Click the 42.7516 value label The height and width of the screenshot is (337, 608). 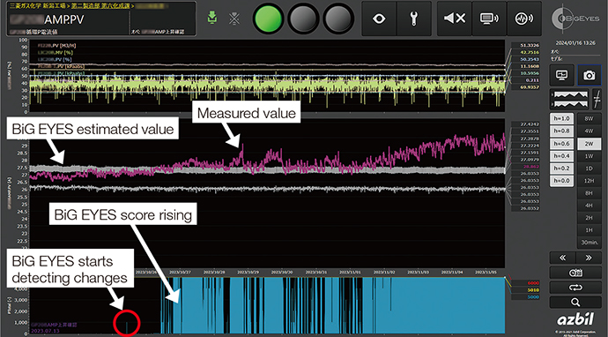pos(525,52)
